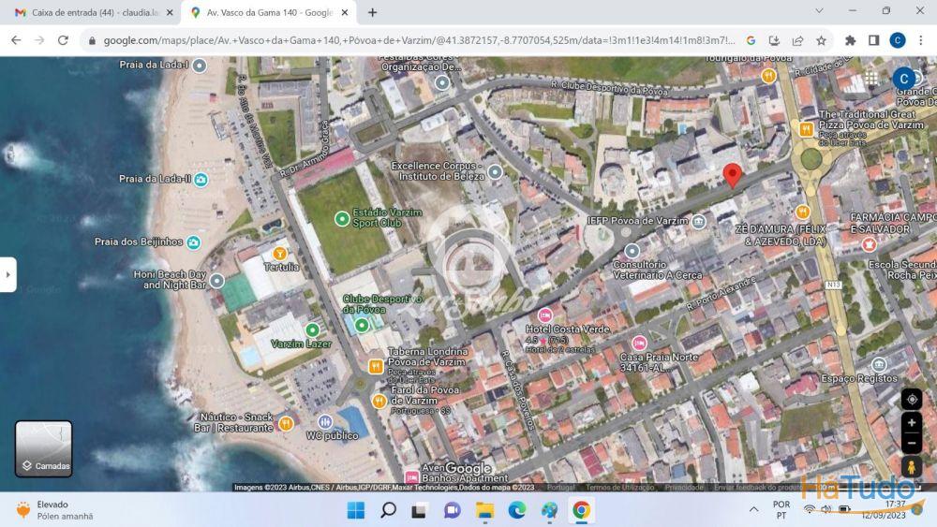Viewport: 937px width, 527px height.
Task: Open Street View Pegman
Action: [x=911, y=467]
